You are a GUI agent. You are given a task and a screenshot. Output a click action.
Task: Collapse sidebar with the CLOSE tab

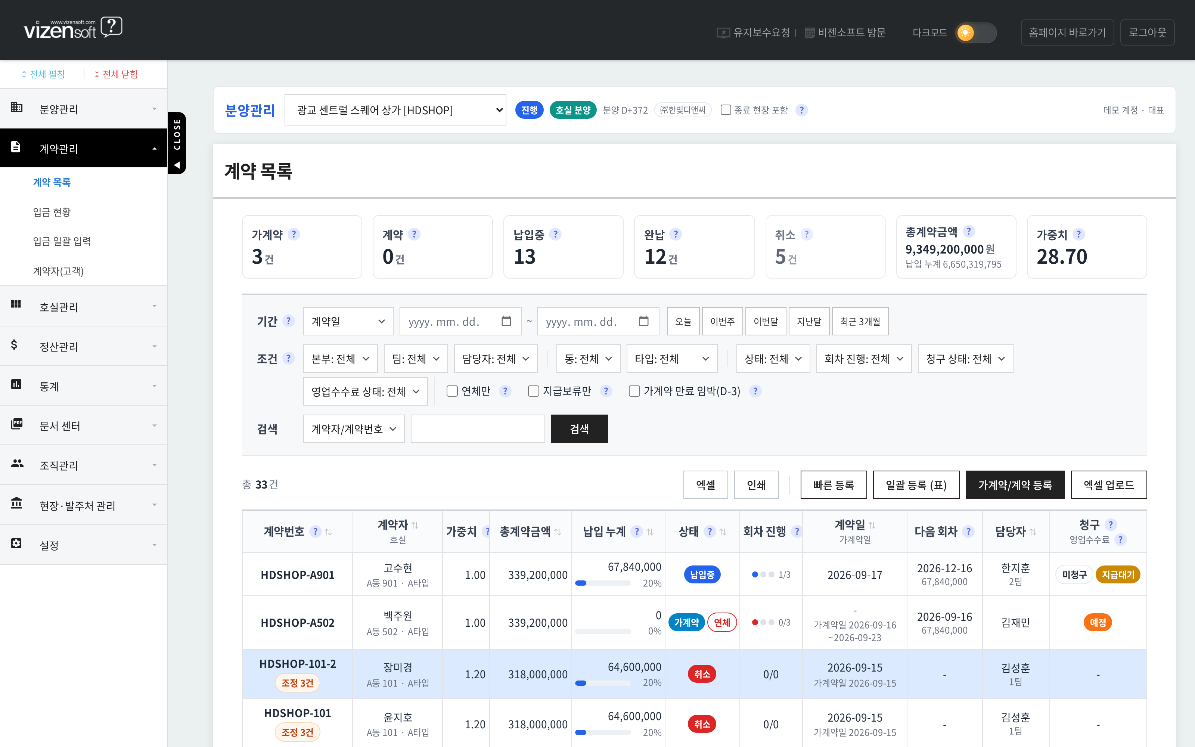coord(177,143)
